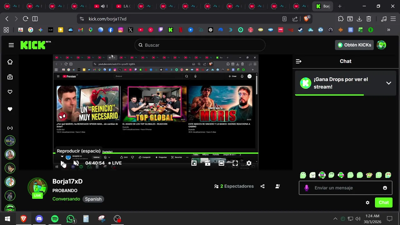Show more bookmarks with the double chevron
Viewport: 400px width, 225px height.
click(x=389, y=30)
